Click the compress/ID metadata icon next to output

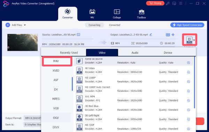pyautogui.click(x=168, y=35)
